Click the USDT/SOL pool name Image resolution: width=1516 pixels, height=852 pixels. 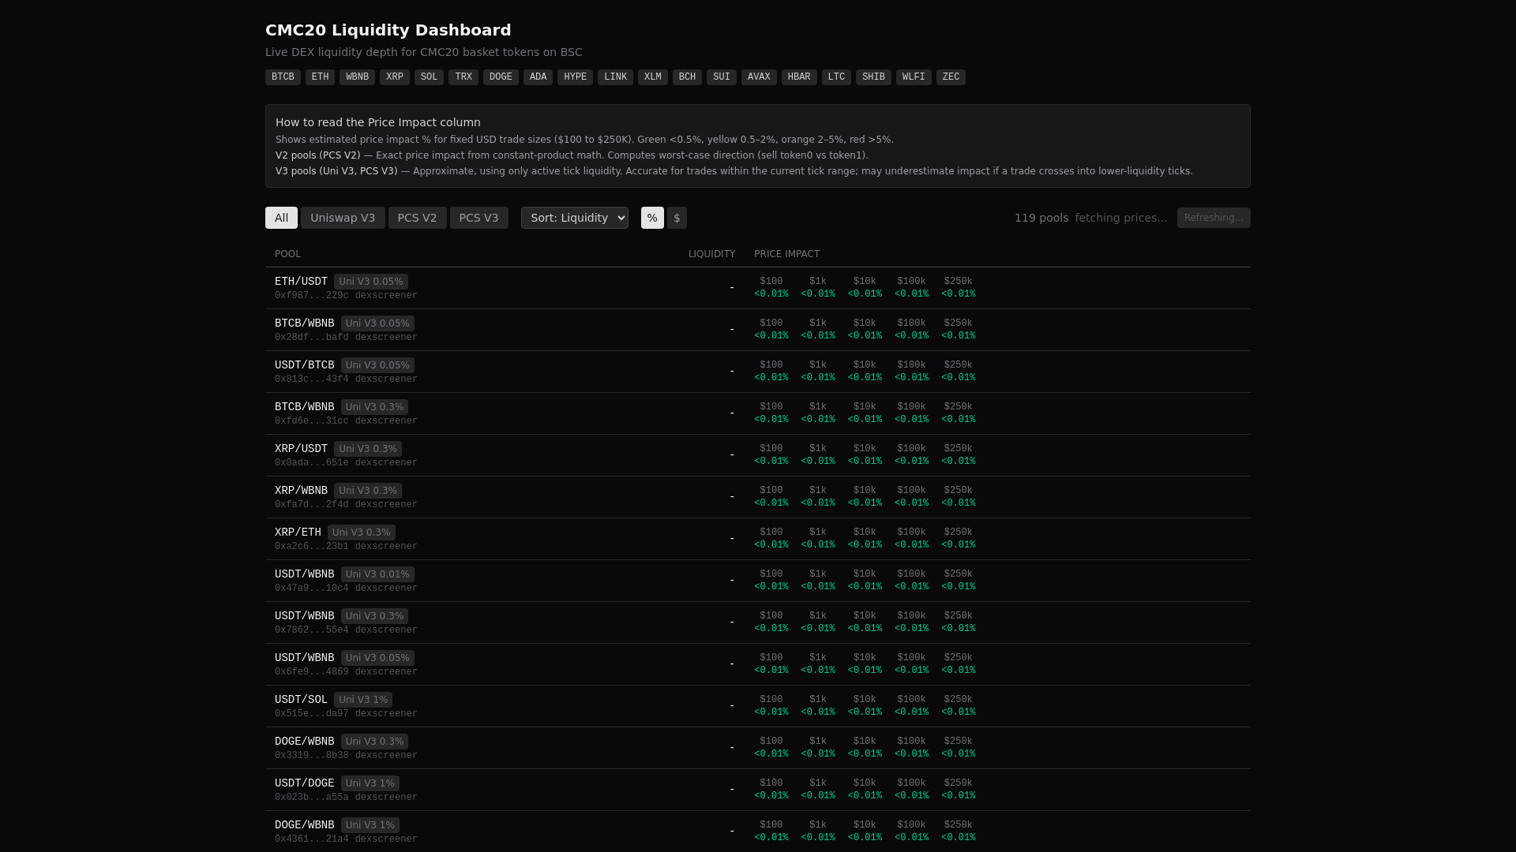(x=301, y=700)
